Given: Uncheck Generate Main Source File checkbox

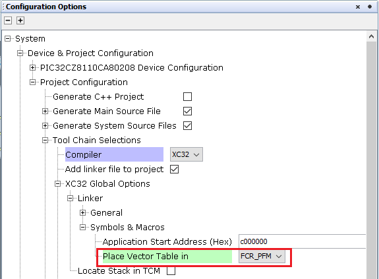Looking at the screenshot, I should point(188,111).
